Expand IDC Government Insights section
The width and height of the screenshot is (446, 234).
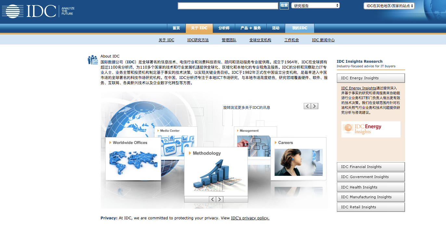click(371, 177)
